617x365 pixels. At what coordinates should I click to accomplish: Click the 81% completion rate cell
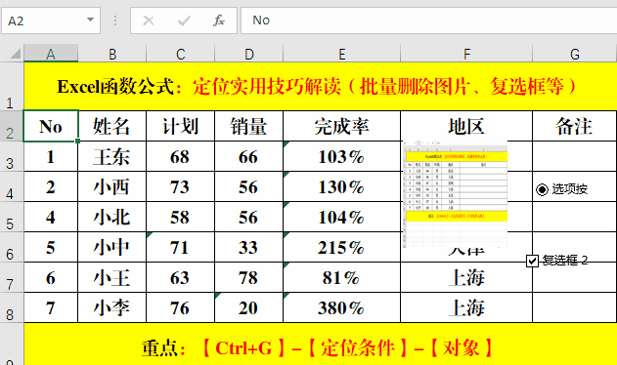[341, 277]
